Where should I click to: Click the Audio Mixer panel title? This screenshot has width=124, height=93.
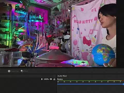[62, 76]
